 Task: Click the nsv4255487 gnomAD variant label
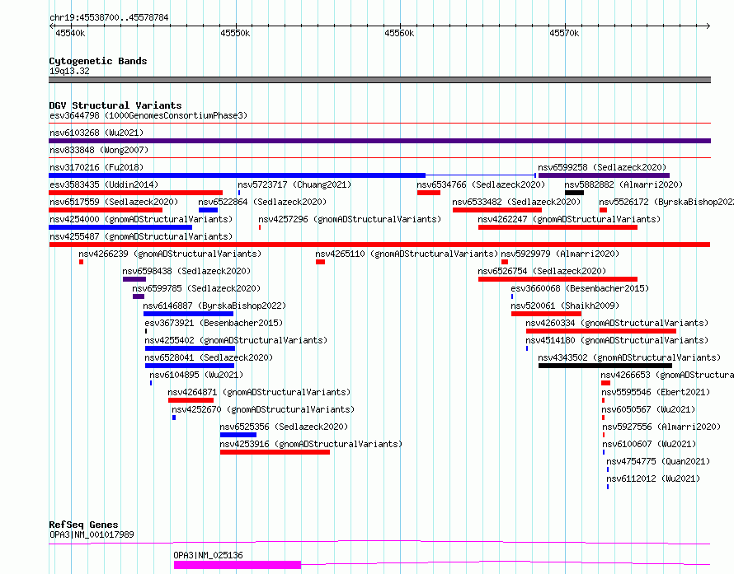pyautogui.click(x=141, y=236)
